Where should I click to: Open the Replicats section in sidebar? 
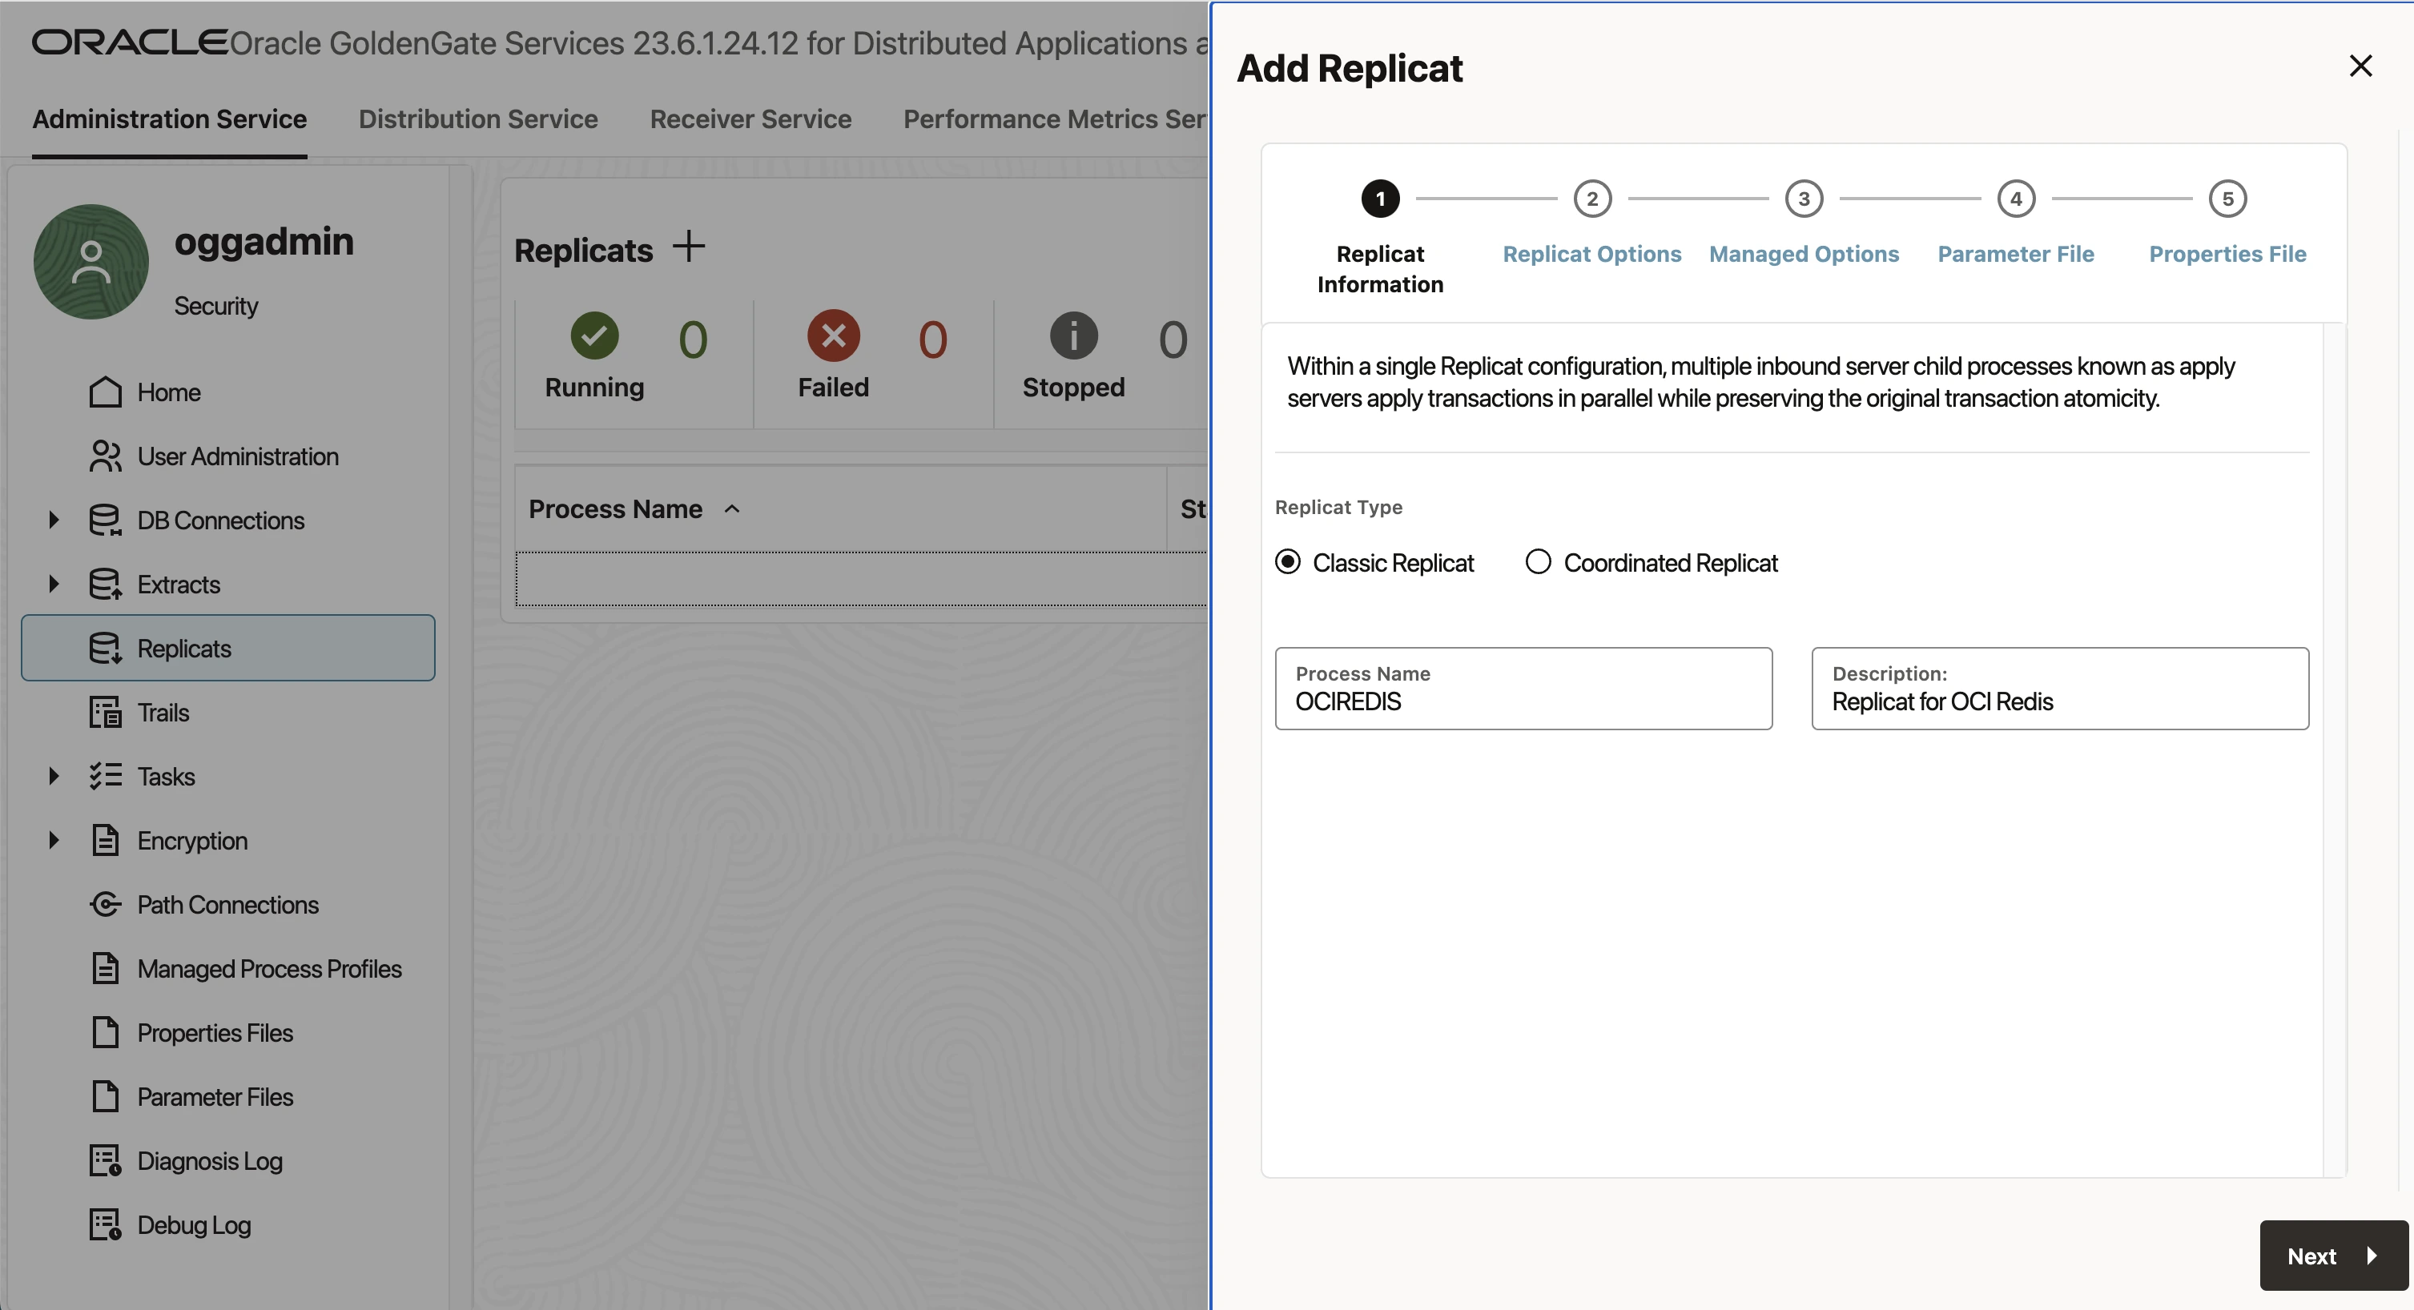tap(183, 648)
